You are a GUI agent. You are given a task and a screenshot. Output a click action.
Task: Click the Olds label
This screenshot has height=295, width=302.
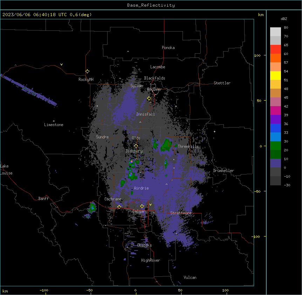[136, 138]
